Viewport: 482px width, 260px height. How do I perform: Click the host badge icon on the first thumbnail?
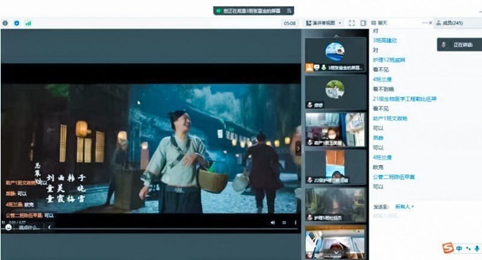309,67
